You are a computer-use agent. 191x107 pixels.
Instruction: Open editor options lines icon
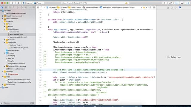[x=150, y=7]
